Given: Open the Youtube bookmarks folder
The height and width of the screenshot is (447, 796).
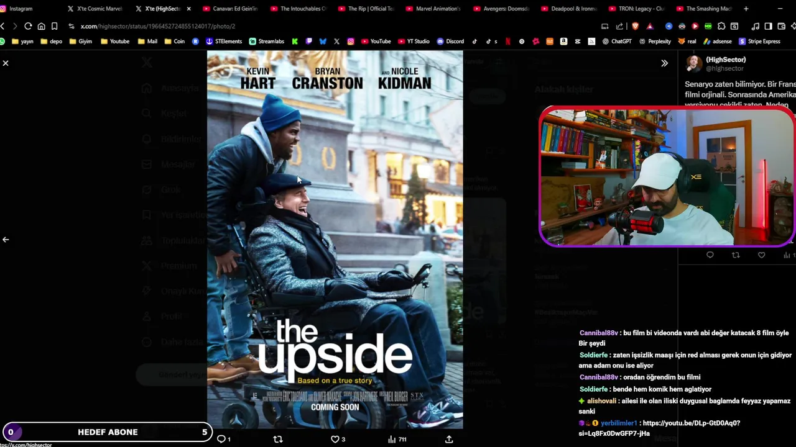Looking at the screenshot, I should click(115, 42).
